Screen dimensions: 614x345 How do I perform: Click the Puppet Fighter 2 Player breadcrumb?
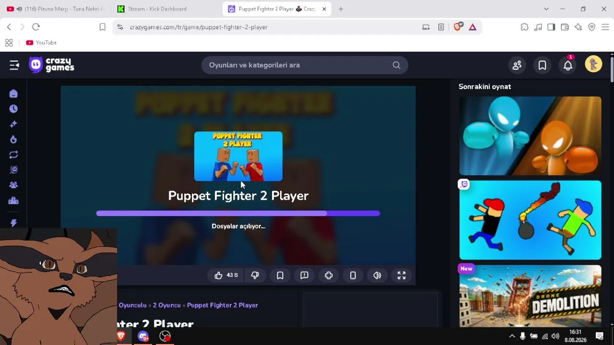click(223, 305)
